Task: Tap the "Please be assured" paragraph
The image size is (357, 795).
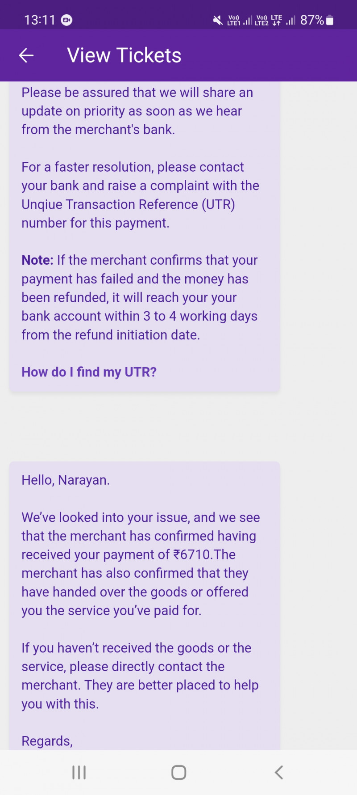Action: pyautogui.click(x=137, y=111)
